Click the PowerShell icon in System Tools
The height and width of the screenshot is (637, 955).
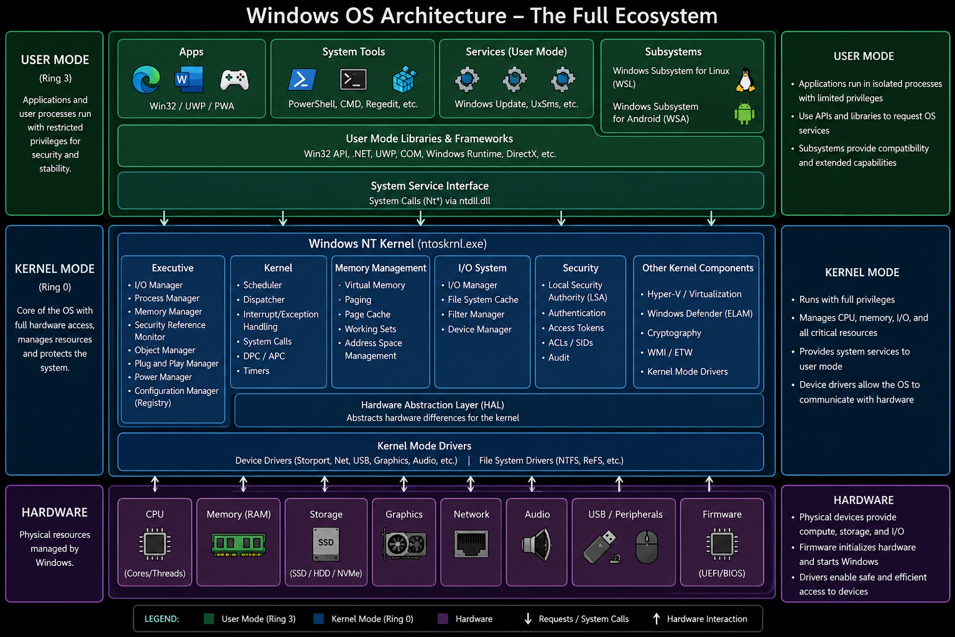[302, 80]
